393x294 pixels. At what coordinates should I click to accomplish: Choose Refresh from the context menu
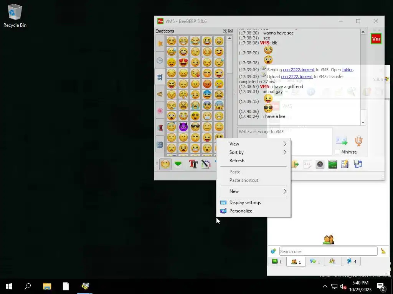254,161
